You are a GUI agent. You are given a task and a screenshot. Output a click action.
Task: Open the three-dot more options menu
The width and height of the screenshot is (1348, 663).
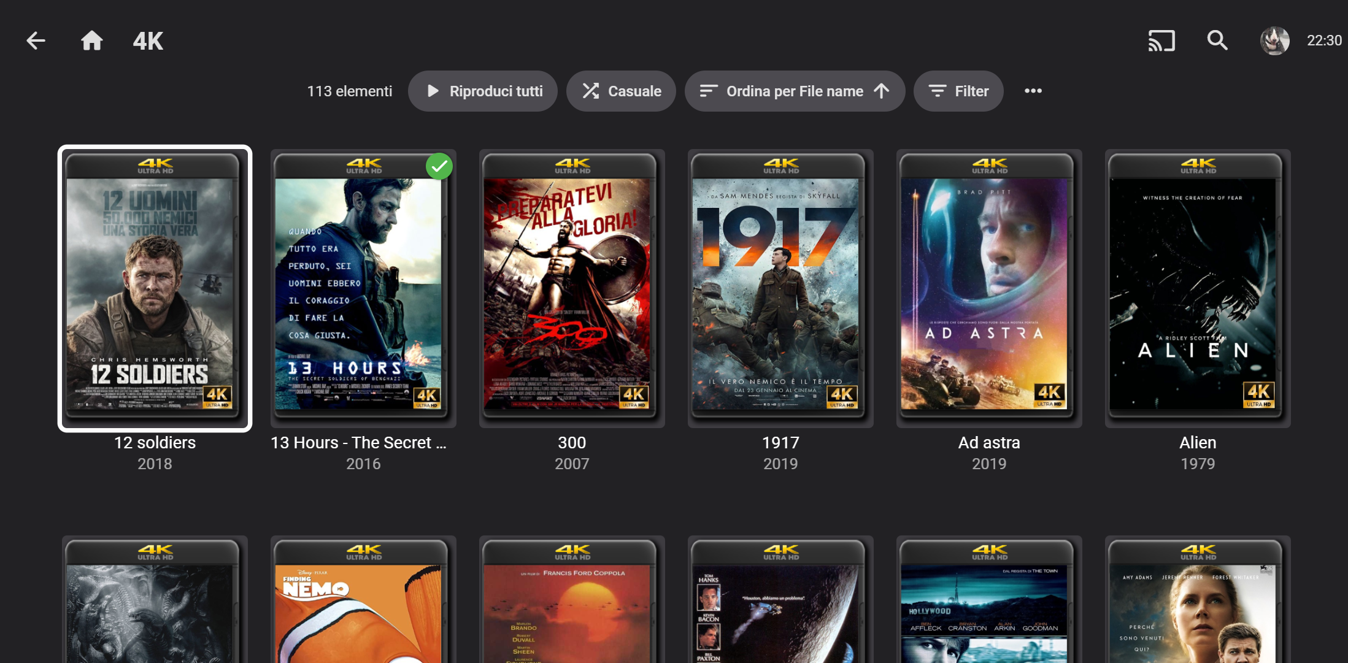[1033, 91]
